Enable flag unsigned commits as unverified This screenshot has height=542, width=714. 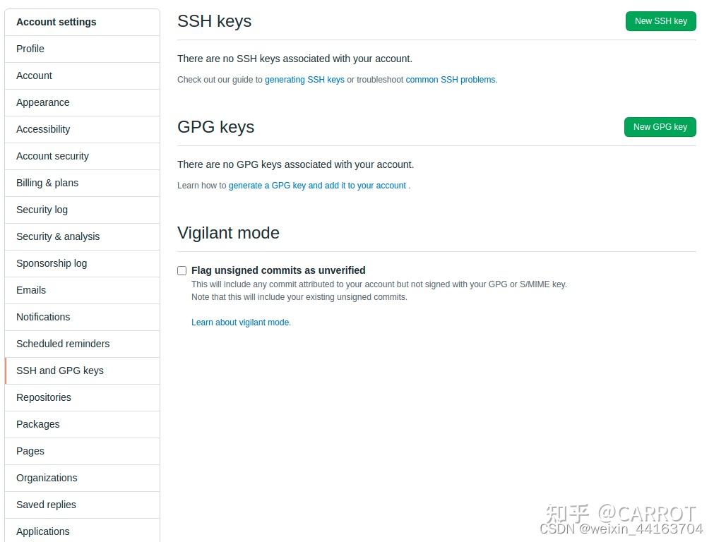click(x=182, y=270)
